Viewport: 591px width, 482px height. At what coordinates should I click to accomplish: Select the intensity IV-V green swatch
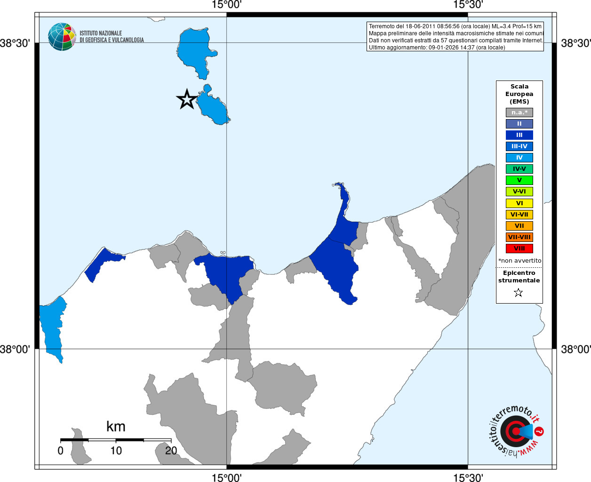(519, 169)
